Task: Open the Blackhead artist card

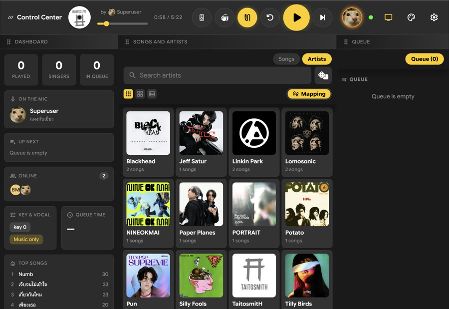Action: [x=148, y=142]
